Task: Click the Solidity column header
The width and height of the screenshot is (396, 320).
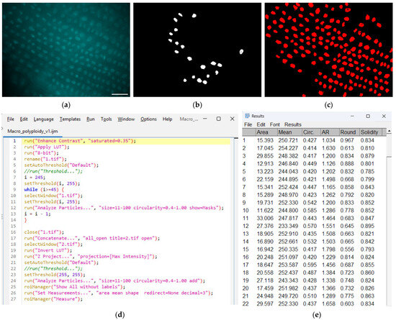Action: pos(371,132)
